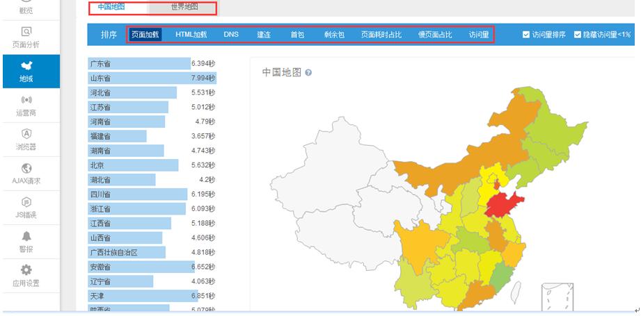Sort by 访问量

(479, 35)
